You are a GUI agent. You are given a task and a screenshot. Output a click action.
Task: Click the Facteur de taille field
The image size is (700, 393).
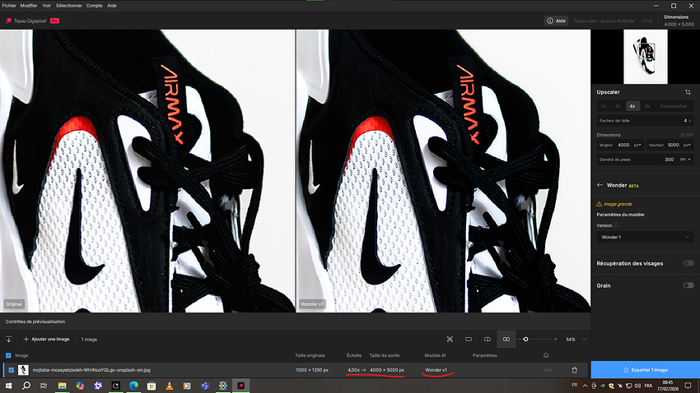645,120
